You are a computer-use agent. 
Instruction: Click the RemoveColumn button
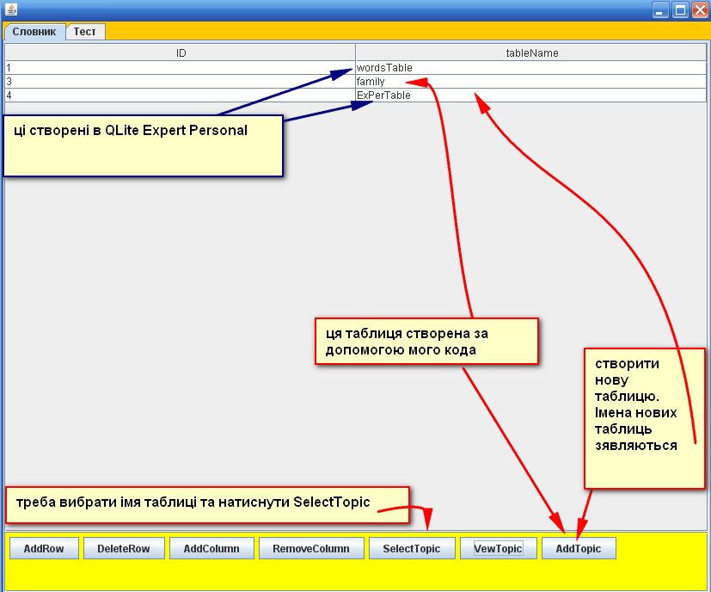310,548
